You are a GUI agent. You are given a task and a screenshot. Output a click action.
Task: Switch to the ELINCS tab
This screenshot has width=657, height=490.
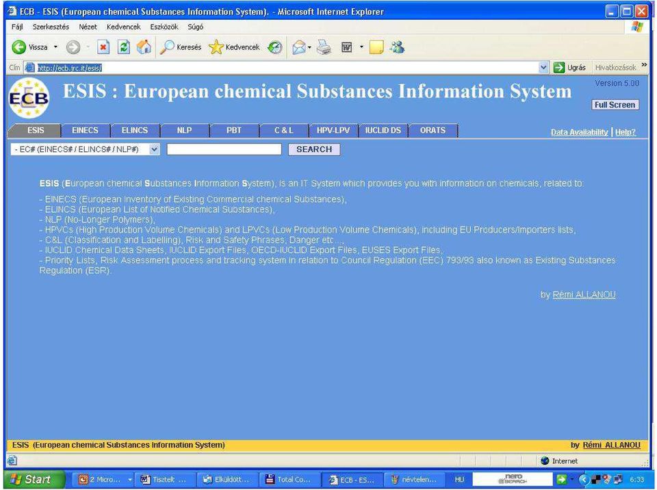click(135, 130)
